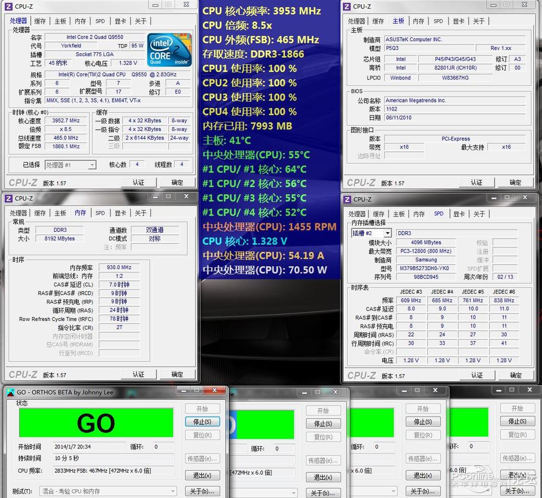Click 认证 in the SPD slot window

point(477,375)
